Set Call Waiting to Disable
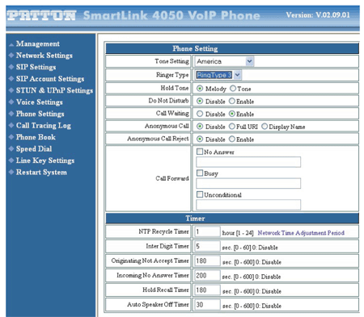Screen dimensions: 364x317 tap(200, 114)
